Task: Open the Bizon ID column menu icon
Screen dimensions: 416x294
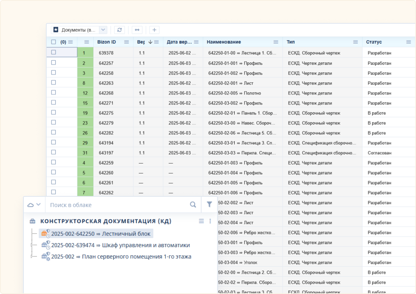Action: (127, 42)
